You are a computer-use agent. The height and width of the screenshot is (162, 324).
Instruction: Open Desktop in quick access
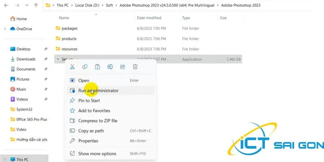pyautogui.click(x=21, y=49)
